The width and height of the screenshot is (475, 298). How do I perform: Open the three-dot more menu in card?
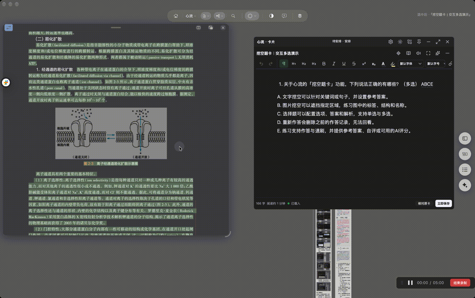447,53
